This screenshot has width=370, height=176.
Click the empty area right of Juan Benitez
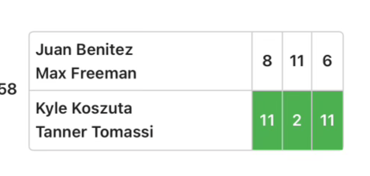[192, 50]
